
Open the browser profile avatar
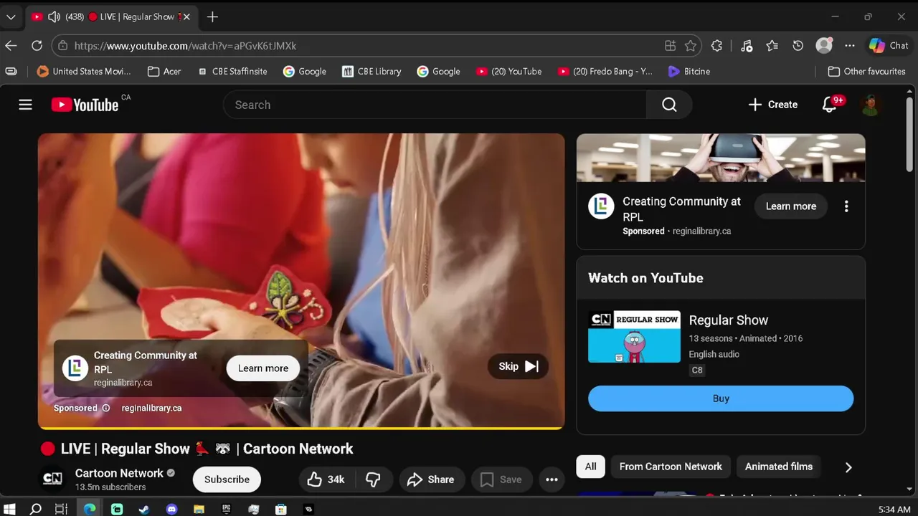click(824, 45)
